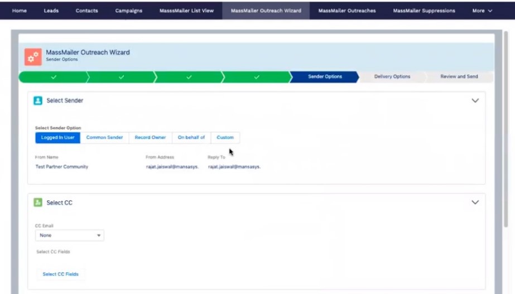This screenshot has width=515, height=294.
Task: Click the Select Sender person icon
Action: [x=38, y=101]
